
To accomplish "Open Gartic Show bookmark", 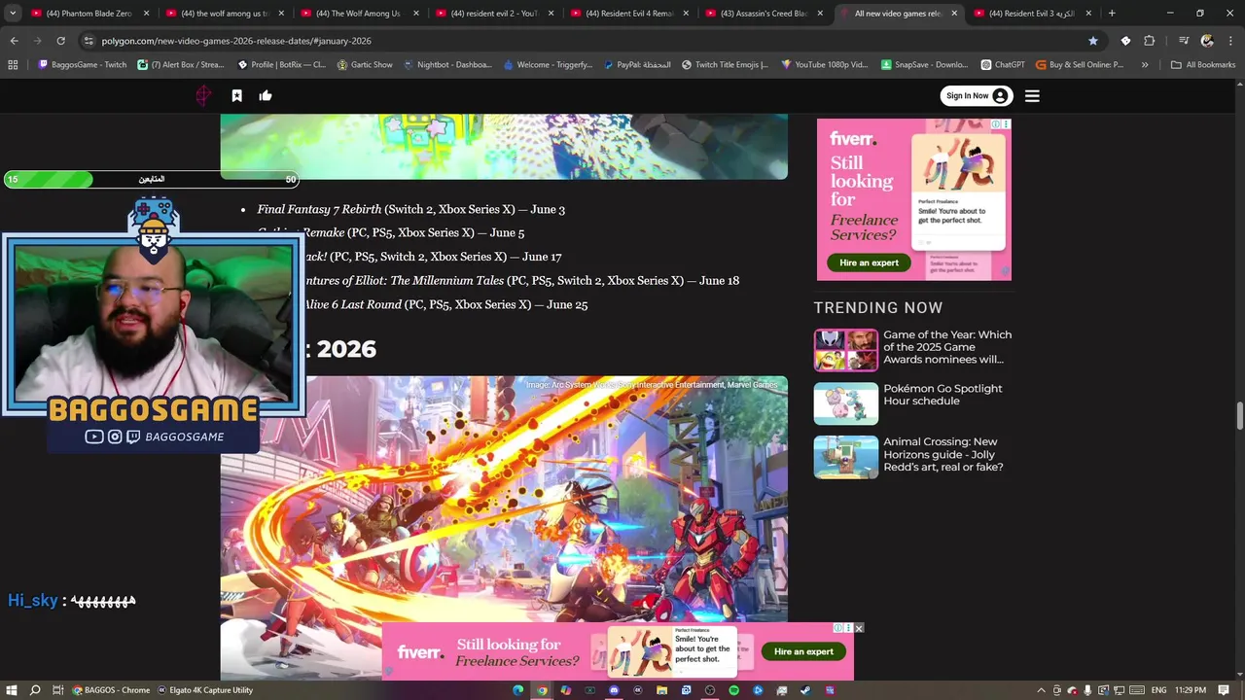I will click(x=365, y=65).
